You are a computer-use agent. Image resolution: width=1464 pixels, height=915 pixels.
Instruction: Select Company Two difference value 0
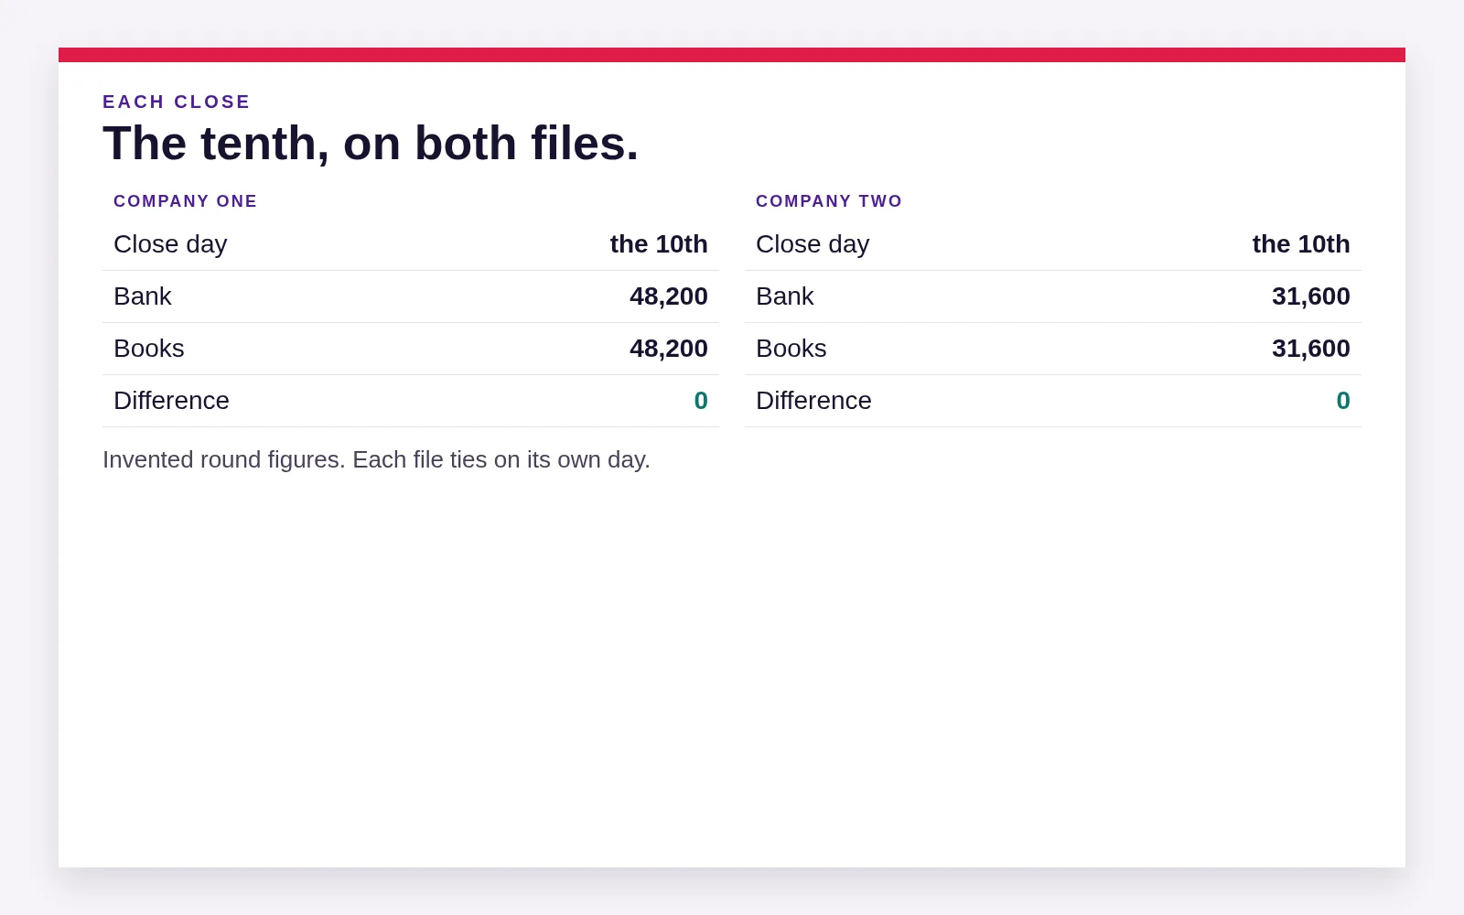[1343, 401]
